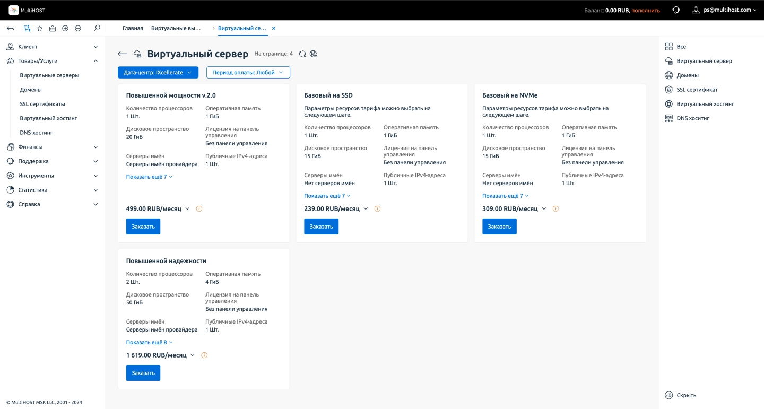Expand Показать ещё 8 in Повышенной надежности
This screenshot has height=409, width=764.
tap(149, 343)
